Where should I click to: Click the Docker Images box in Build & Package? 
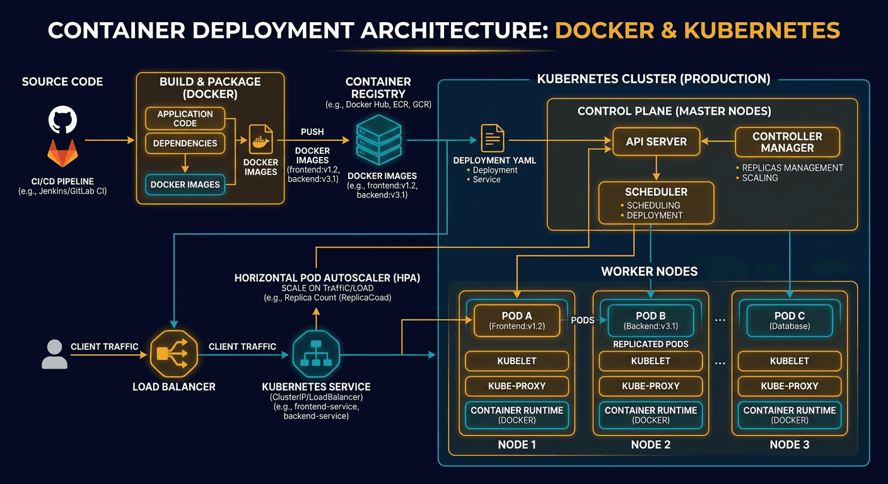185,185
